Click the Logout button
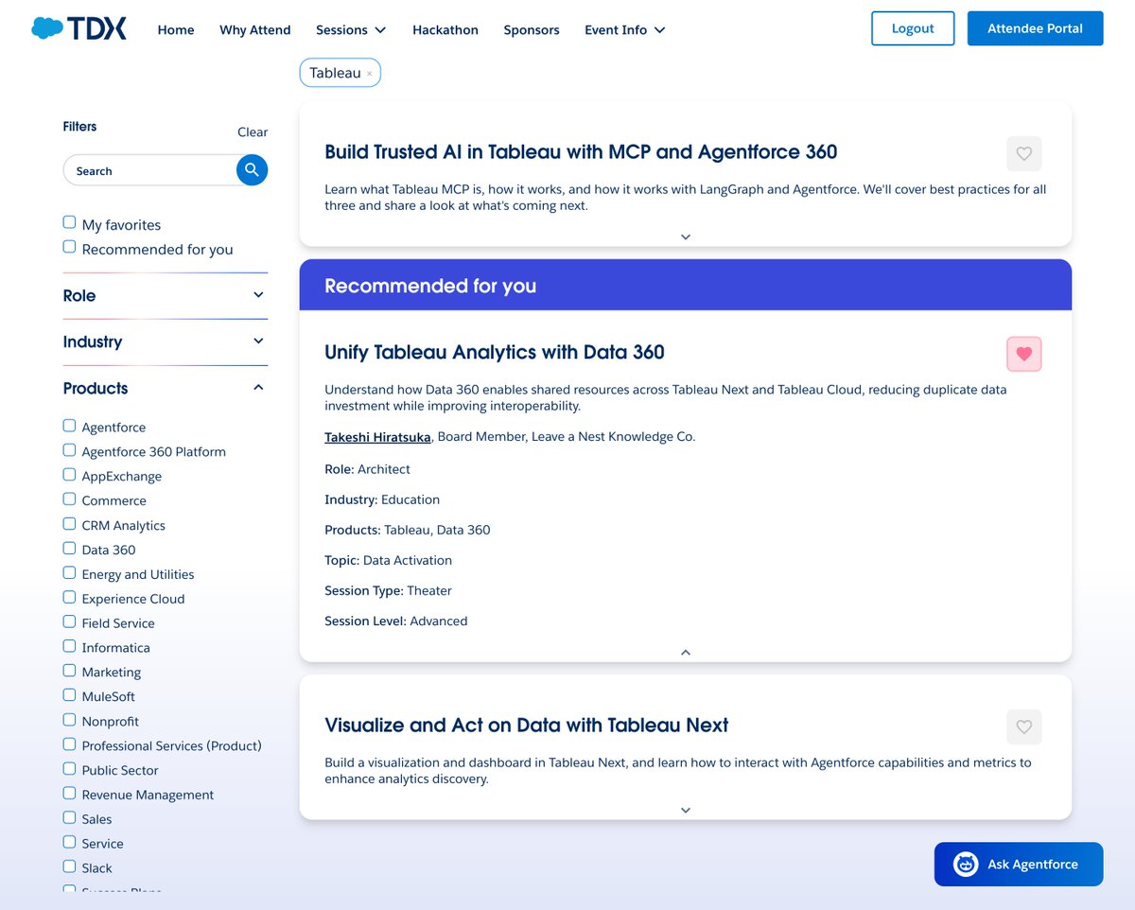Screen dimensions: 1135x910 click(x=912, y=28)
